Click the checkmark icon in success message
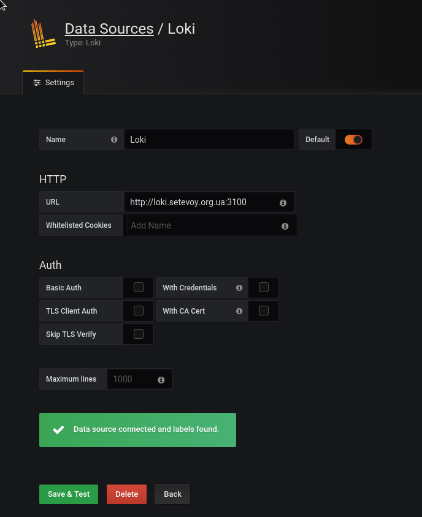This screenshot has height=517, width=422. (x=58, y=429)
